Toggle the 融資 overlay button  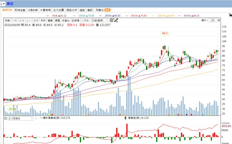(36, 21)
